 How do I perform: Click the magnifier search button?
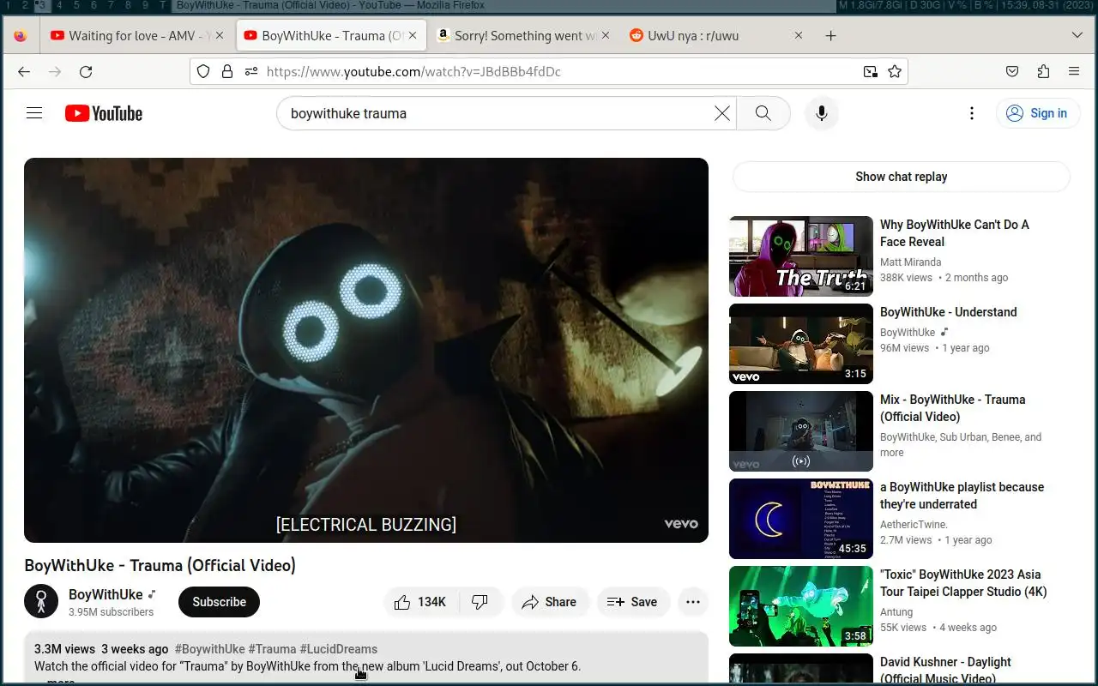click(x=763, y=113)
